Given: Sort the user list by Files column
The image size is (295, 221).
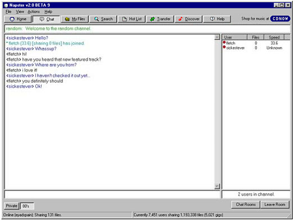Looking at the screenshot, I should 256,37.
